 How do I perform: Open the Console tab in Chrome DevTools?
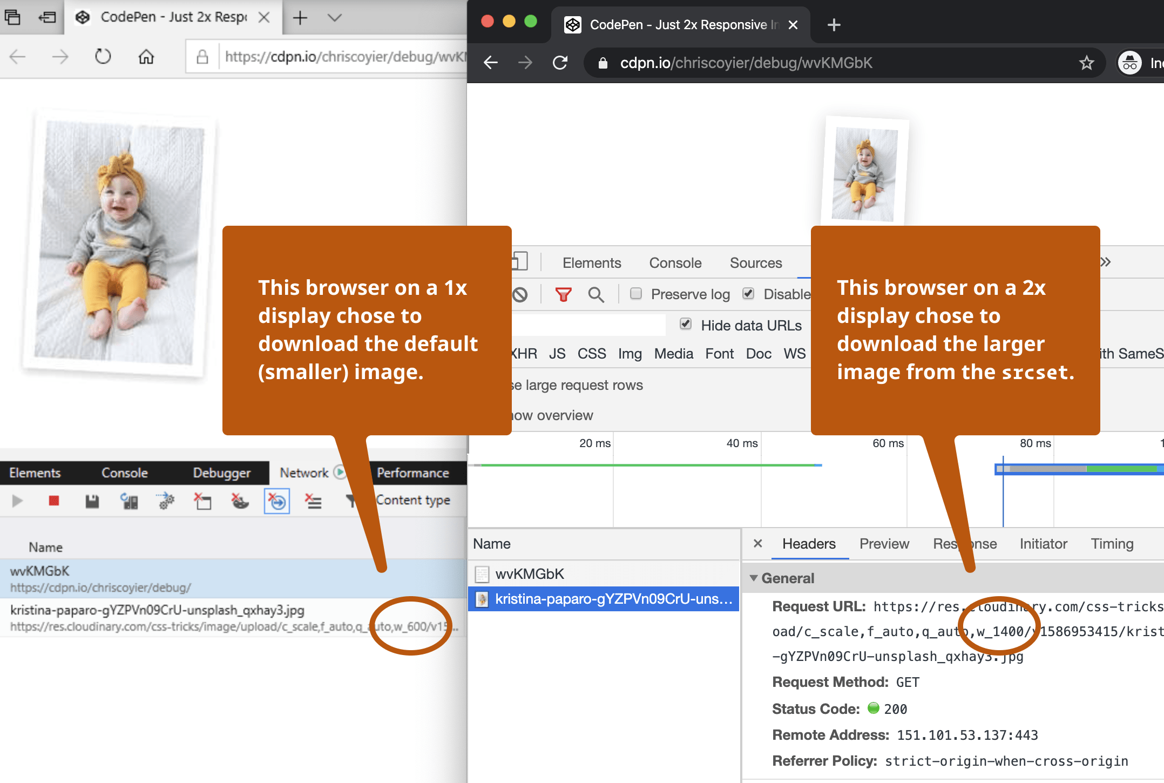point(675,263)
